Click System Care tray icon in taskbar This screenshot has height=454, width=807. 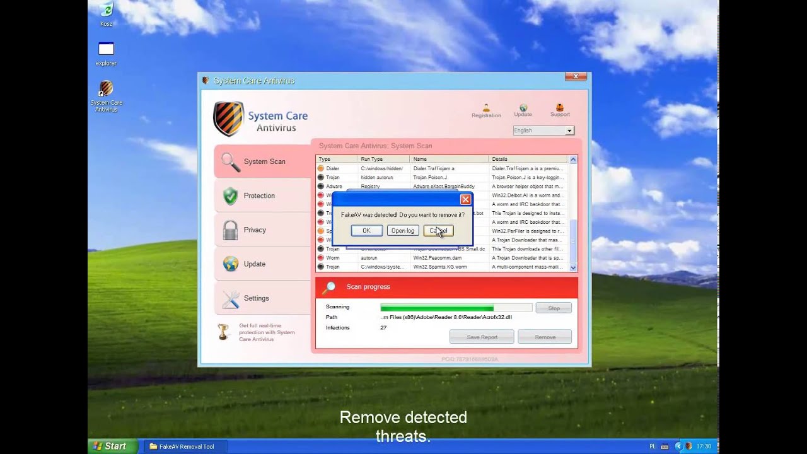point(688,446)
